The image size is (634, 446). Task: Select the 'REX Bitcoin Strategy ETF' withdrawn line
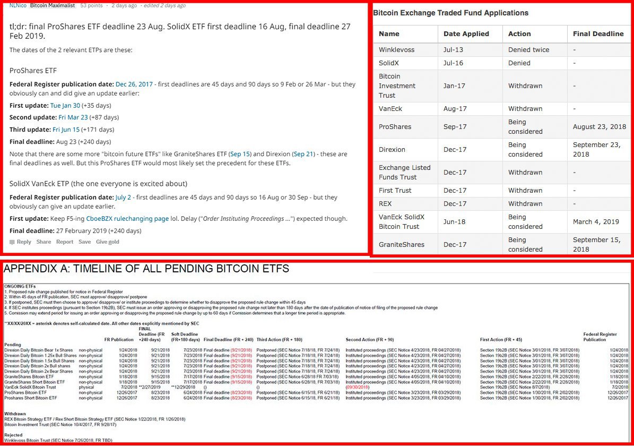(94, 419)
